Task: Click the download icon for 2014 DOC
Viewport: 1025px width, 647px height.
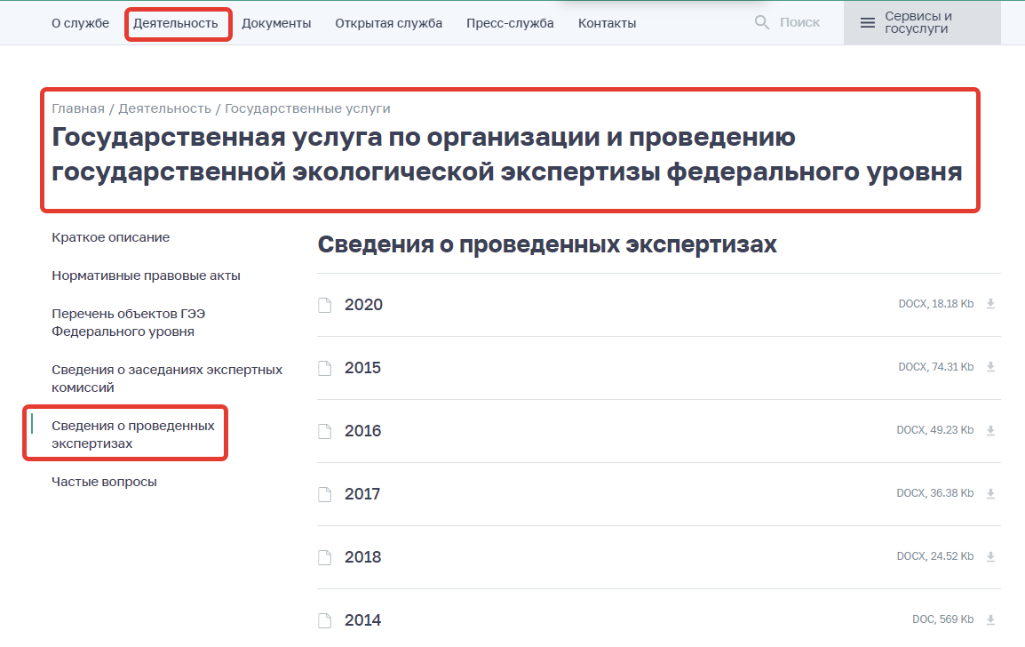Action: tap(990, 619)
